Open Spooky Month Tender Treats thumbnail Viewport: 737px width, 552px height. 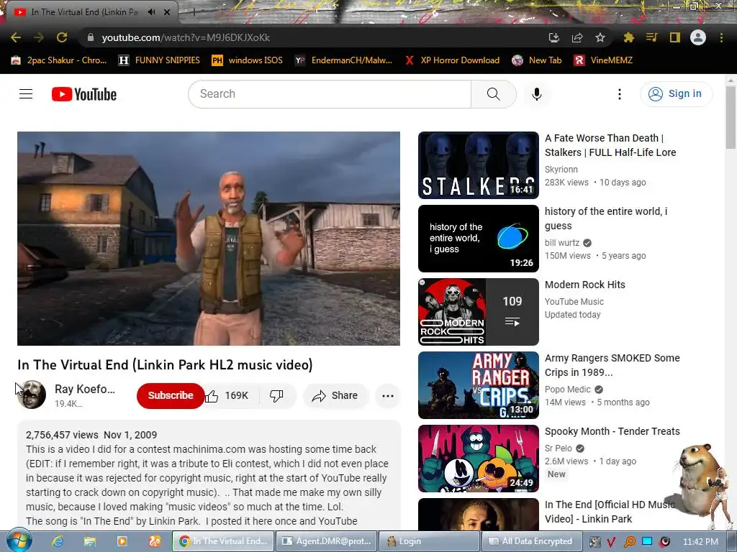(479, 458)
